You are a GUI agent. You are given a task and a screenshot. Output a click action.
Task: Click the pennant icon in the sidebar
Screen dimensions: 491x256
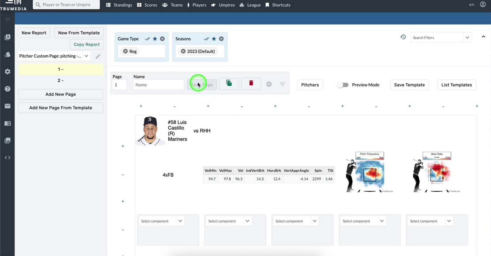(7, 54)
